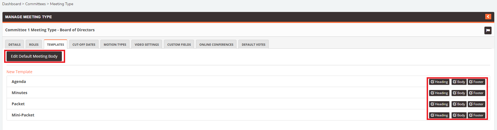The image size is (497, 130).
Task: Edit the Minutes template Heading
Action: click(x=439, y=93)
